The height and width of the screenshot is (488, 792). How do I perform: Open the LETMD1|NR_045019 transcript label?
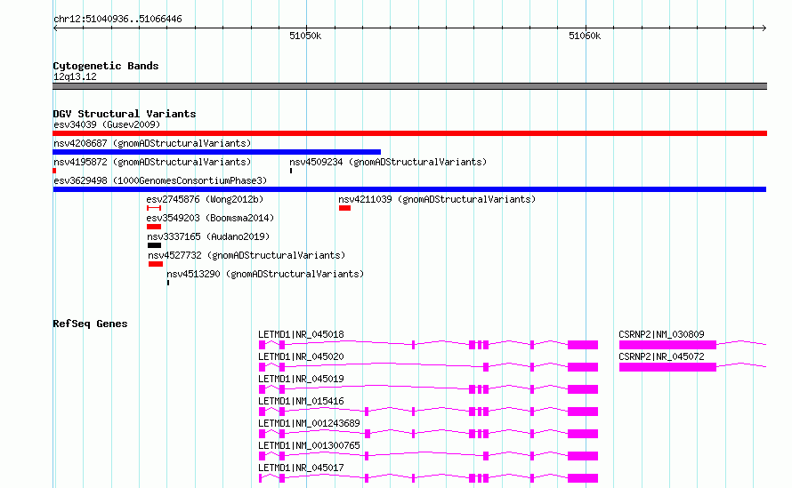[x=301, y=379]
